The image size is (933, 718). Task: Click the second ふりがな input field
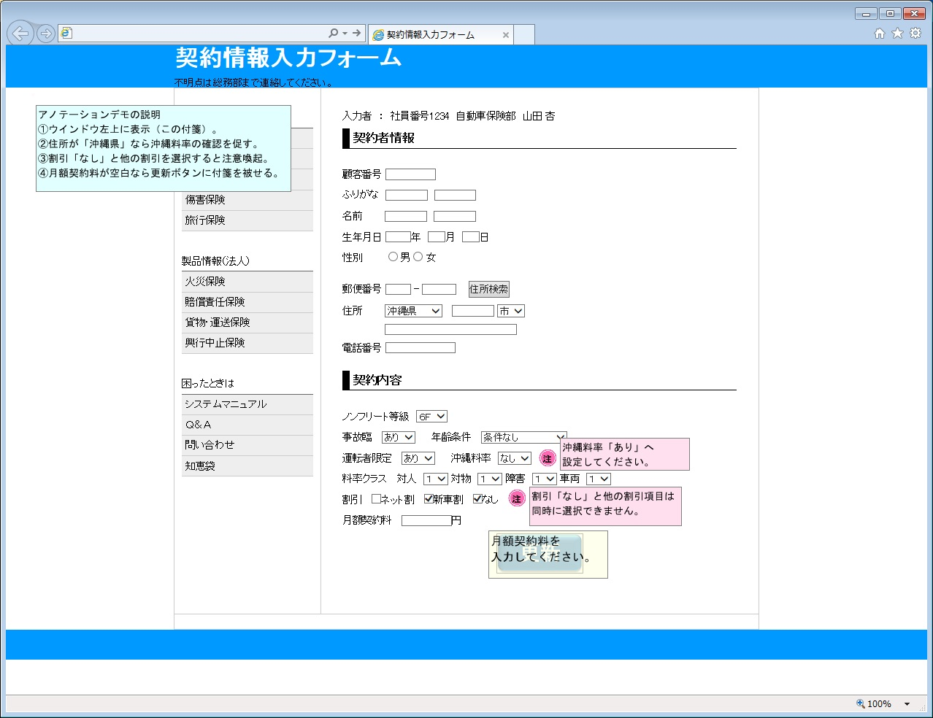tap(455, 196)
